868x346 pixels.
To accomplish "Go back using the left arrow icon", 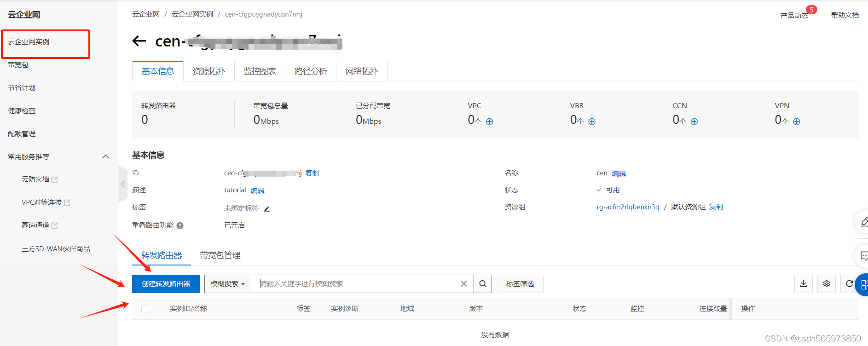I will point(139,41).
